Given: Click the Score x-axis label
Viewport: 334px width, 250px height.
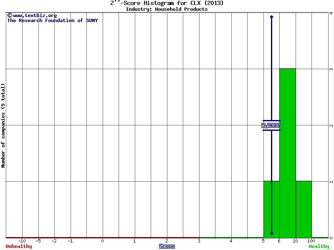Looking at the screenshot, I should 167,246.
